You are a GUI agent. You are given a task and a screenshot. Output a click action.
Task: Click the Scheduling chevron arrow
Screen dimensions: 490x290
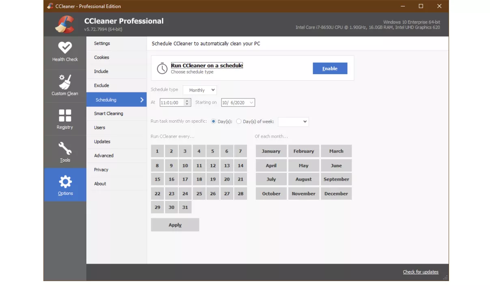click(142, 100)
